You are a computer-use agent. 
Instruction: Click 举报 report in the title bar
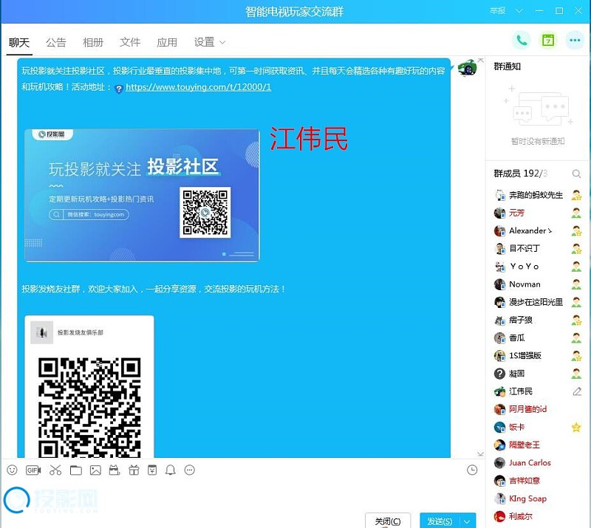[497, 11]
